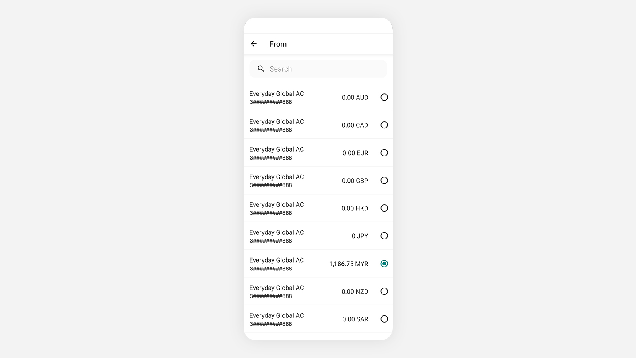Viewport: 636px width, 358px height.
Task: Go back using the arrow icon
Action: coord(254,44)
